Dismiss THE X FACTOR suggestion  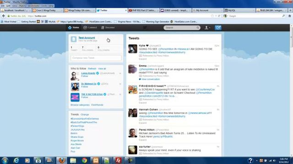(x=120, y=94)
